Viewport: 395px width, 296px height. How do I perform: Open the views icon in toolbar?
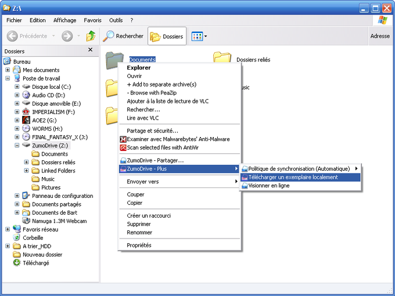coord(197,36)
